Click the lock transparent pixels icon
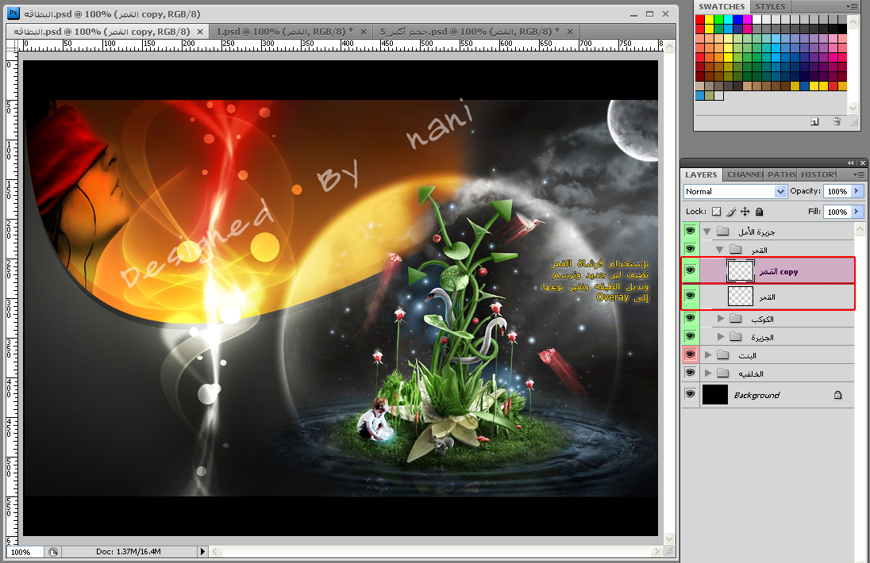 click(x=716, y=212)
